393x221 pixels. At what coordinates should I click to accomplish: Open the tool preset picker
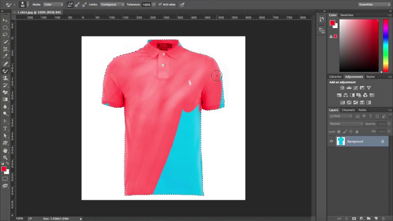pyautogui.click(x=10, y=5)
